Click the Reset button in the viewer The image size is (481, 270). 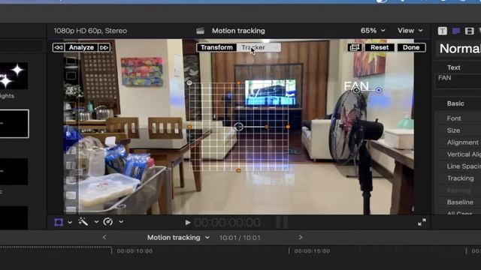380,47
